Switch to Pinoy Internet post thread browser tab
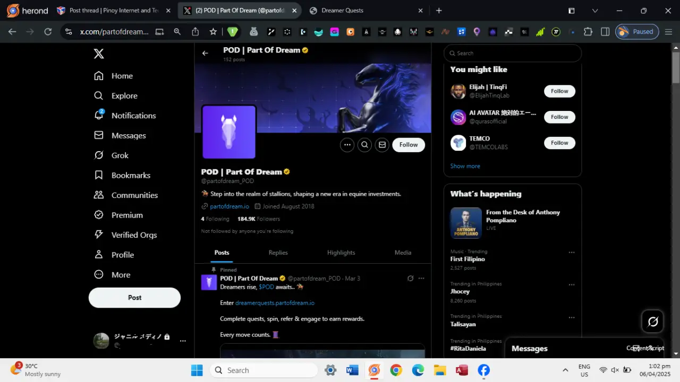This screenshot has height=382, width=680. click(114, 11)
